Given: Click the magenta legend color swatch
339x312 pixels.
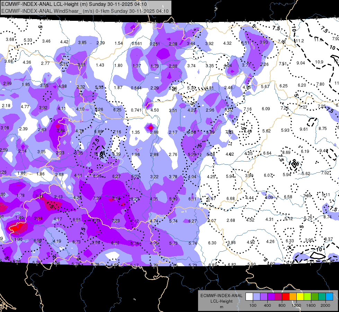Looking at the screenshot, I should (x=278, y=297).
